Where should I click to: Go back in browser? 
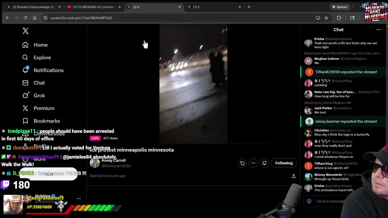pyautogui.click(x=7, y=18)
